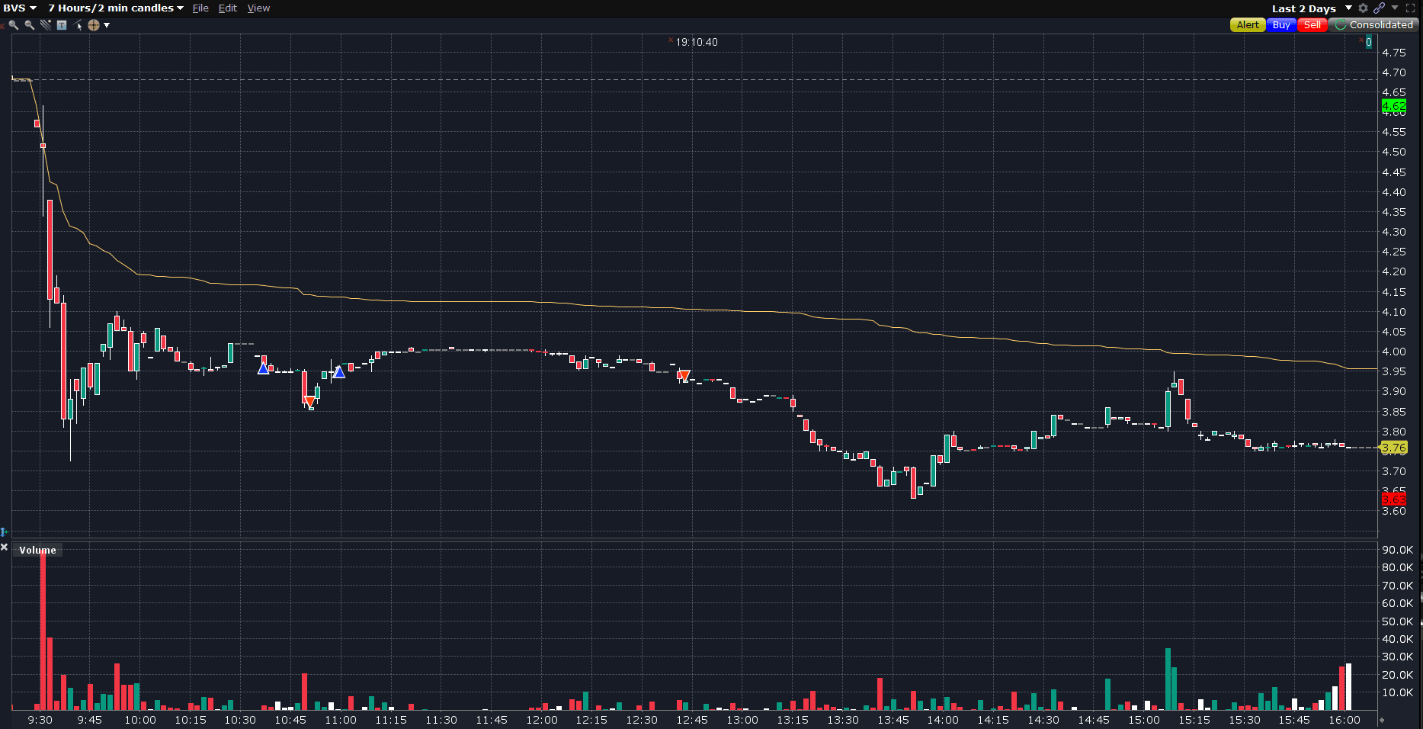Open the View menu

pyautogui.click(x=258, y=8)
